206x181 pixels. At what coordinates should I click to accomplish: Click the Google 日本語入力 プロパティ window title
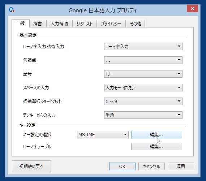pyautogui.click(x=103, y=10)
